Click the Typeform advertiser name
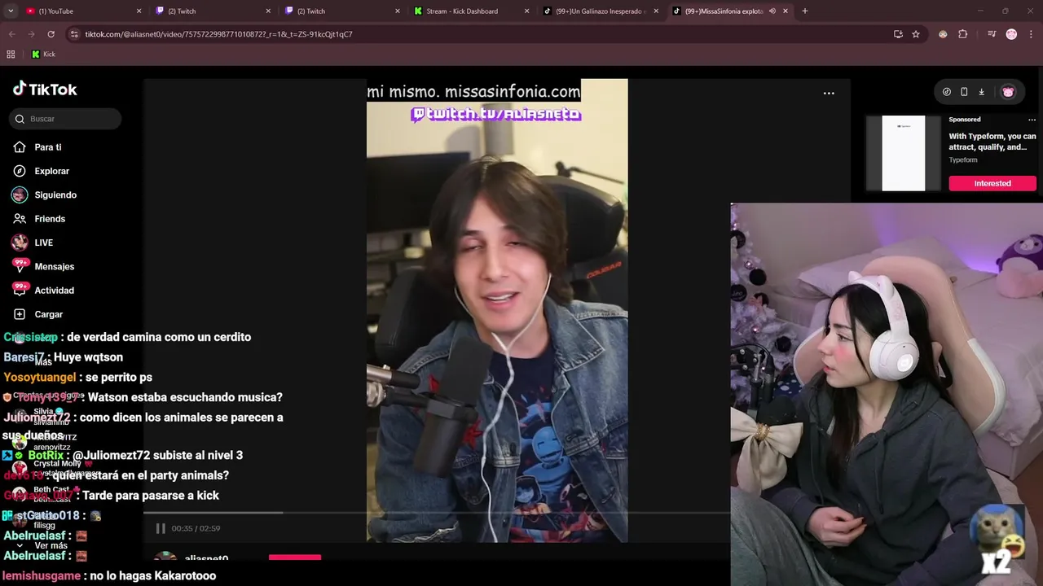 pyautogui.click(x=963, y=160)
